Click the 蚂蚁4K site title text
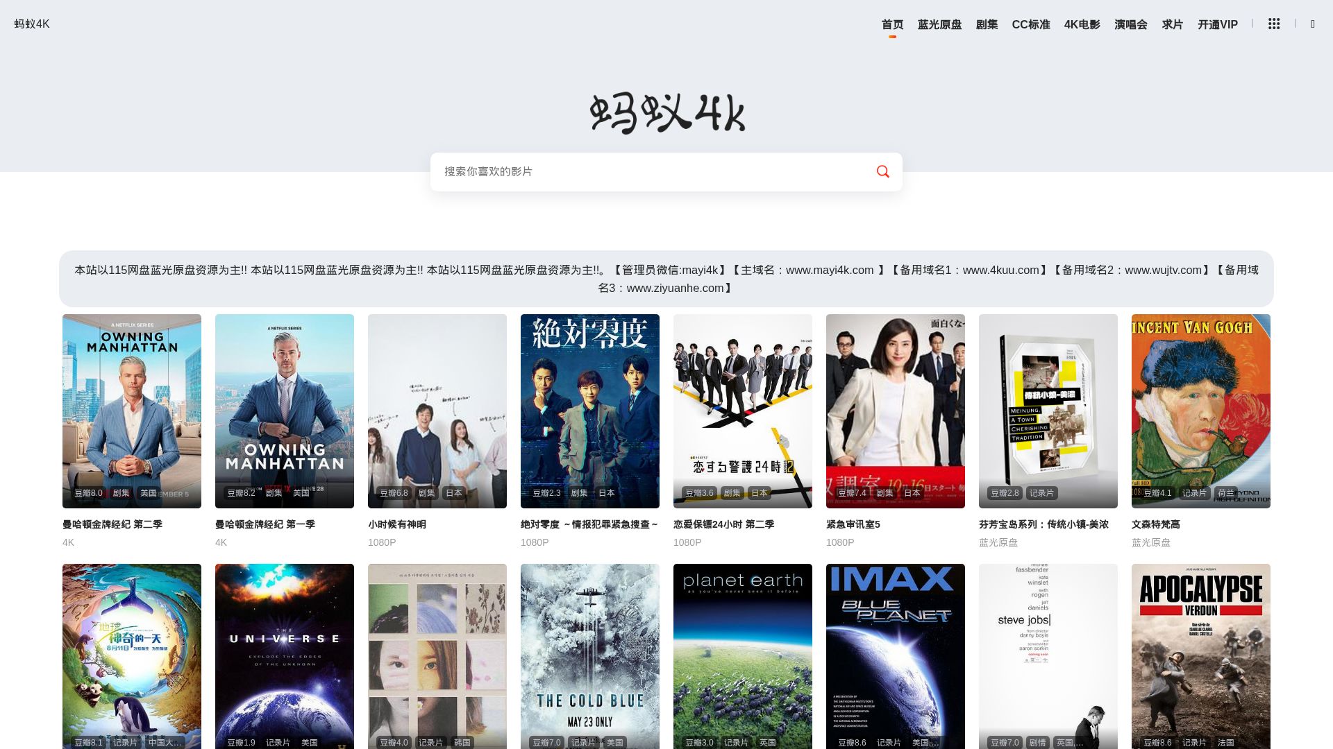The height and width of the screenshot is (749, 1333). point(32,24)
